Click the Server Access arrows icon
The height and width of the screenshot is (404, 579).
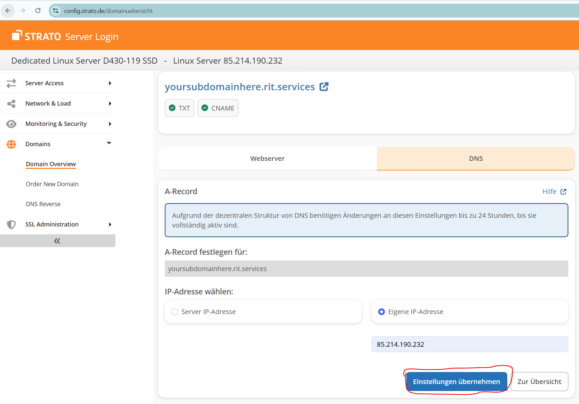pyautogui.click(x=11, y=83)
